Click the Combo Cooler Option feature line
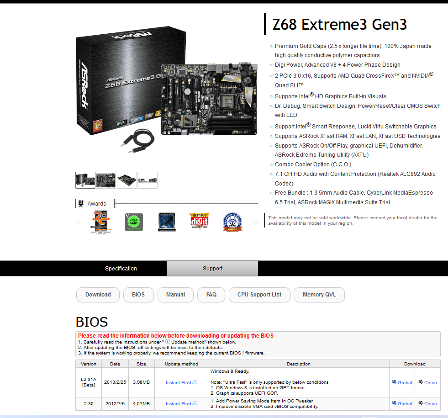 pyautogui.click(x=313, y=164)
